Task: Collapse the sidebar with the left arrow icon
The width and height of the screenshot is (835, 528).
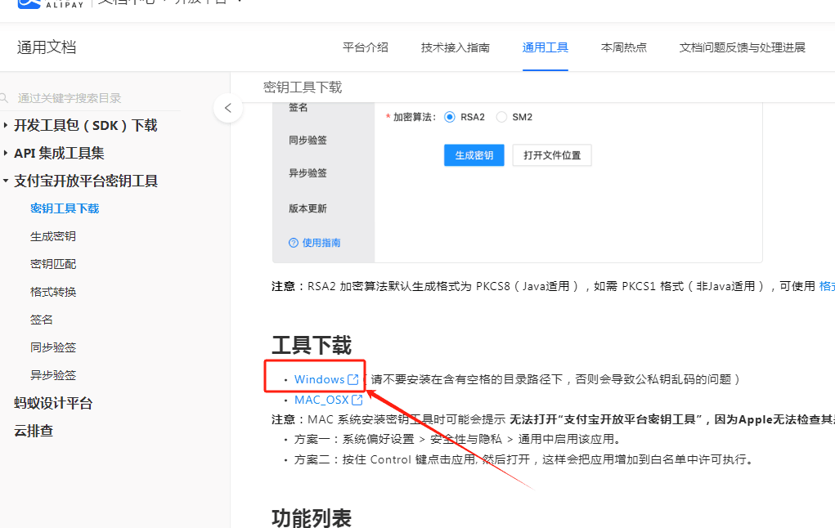Action: coord(228,107)
